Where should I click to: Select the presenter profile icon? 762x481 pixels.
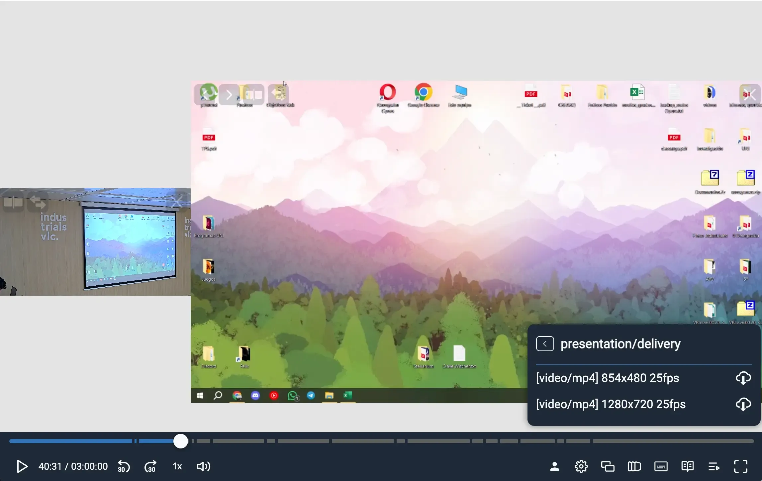[x=554, y=466]
